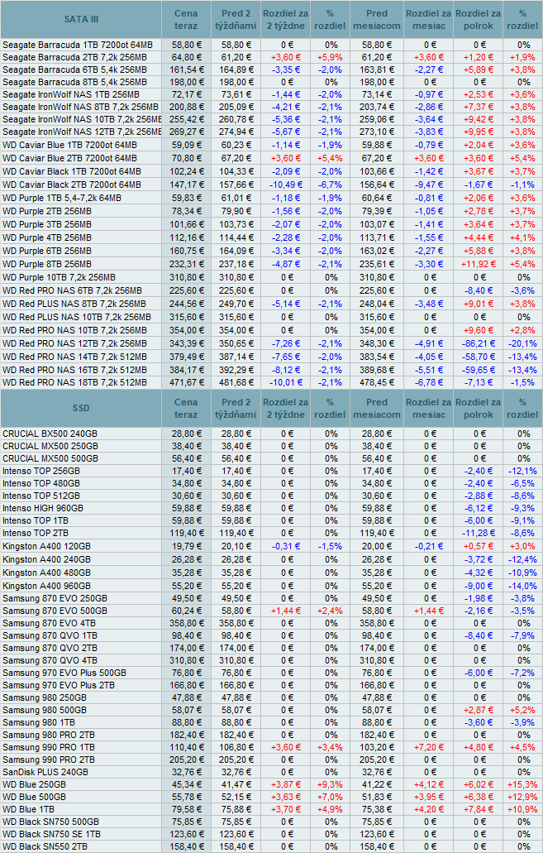Click WD Purple 8TB 256MB name

[x=47, y=264]
